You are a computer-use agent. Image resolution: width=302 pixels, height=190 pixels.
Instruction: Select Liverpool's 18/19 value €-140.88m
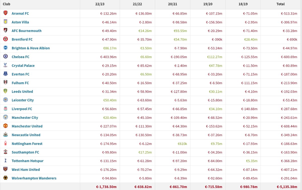pos(249,109)
